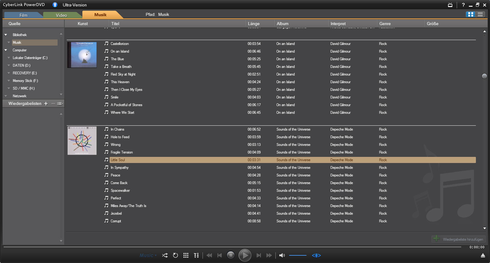Image resolution: width=490 pixels, height=263 pixels.
Task: Click the music note icon beside Wrong
Action: (x=106, y=144)
